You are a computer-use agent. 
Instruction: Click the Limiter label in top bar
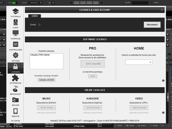[156, 3]
